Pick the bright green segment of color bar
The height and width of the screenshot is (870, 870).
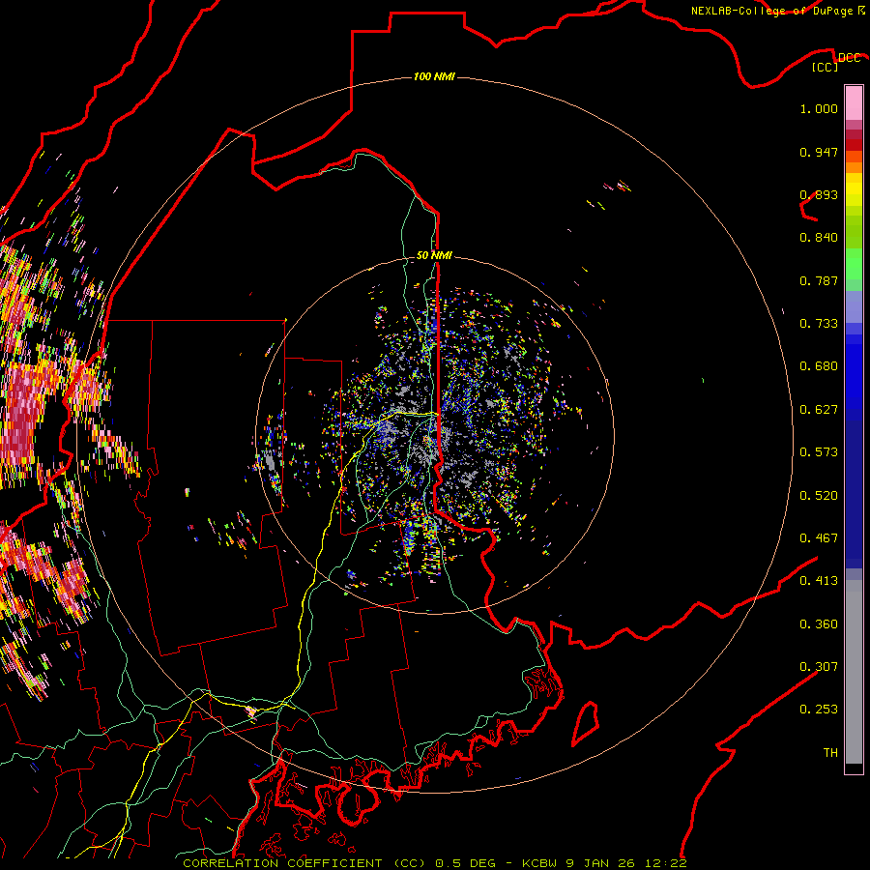tap(854, 264)
